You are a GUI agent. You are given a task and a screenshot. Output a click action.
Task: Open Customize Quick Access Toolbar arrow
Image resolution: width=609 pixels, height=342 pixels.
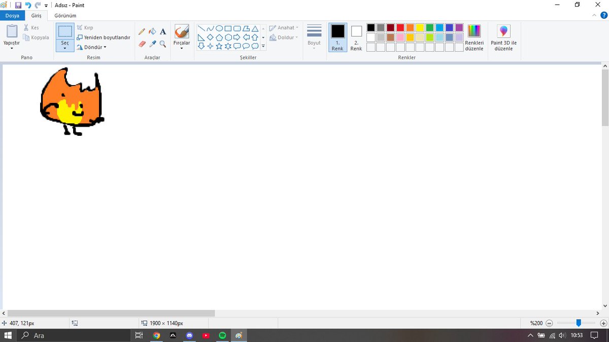pyautogui.click(x=46, y=6)
